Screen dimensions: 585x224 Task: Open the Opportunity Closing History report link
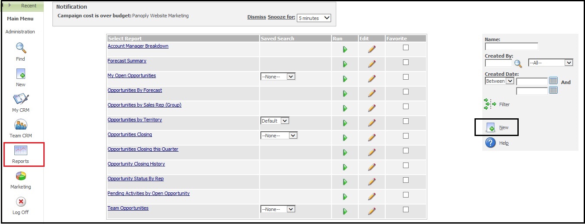pyautogui.click(x=136, y=164)
